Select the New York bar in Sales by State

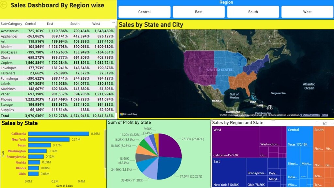tap(49, 139)
